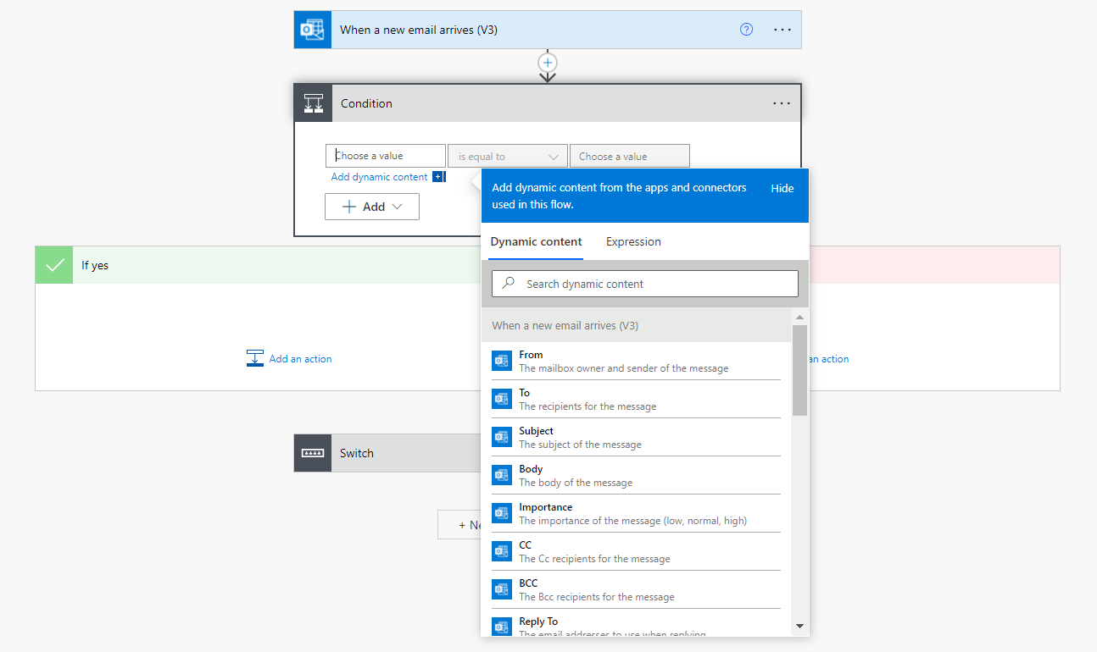Viewport: 1097px width, 652px height.
Task: Open the 'is equal to' operator dropdown
Action: pos(507,155)
